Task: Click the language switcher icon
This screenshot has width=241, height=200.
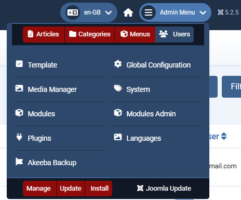Action: [x=73, y=12]
